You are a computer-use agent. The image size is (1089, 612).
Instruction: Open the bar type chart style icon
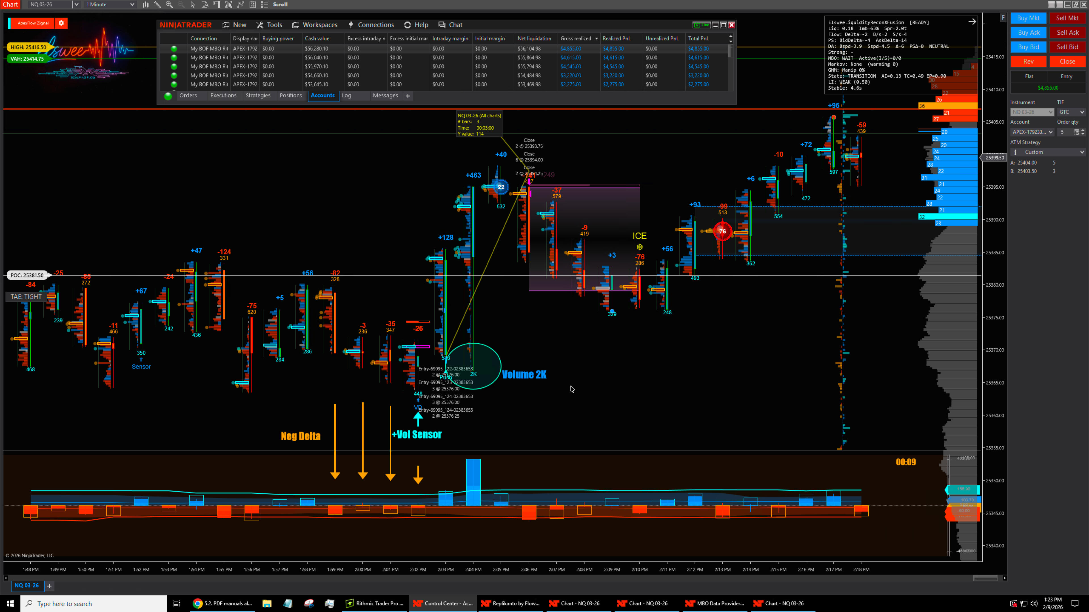(145, 4)
